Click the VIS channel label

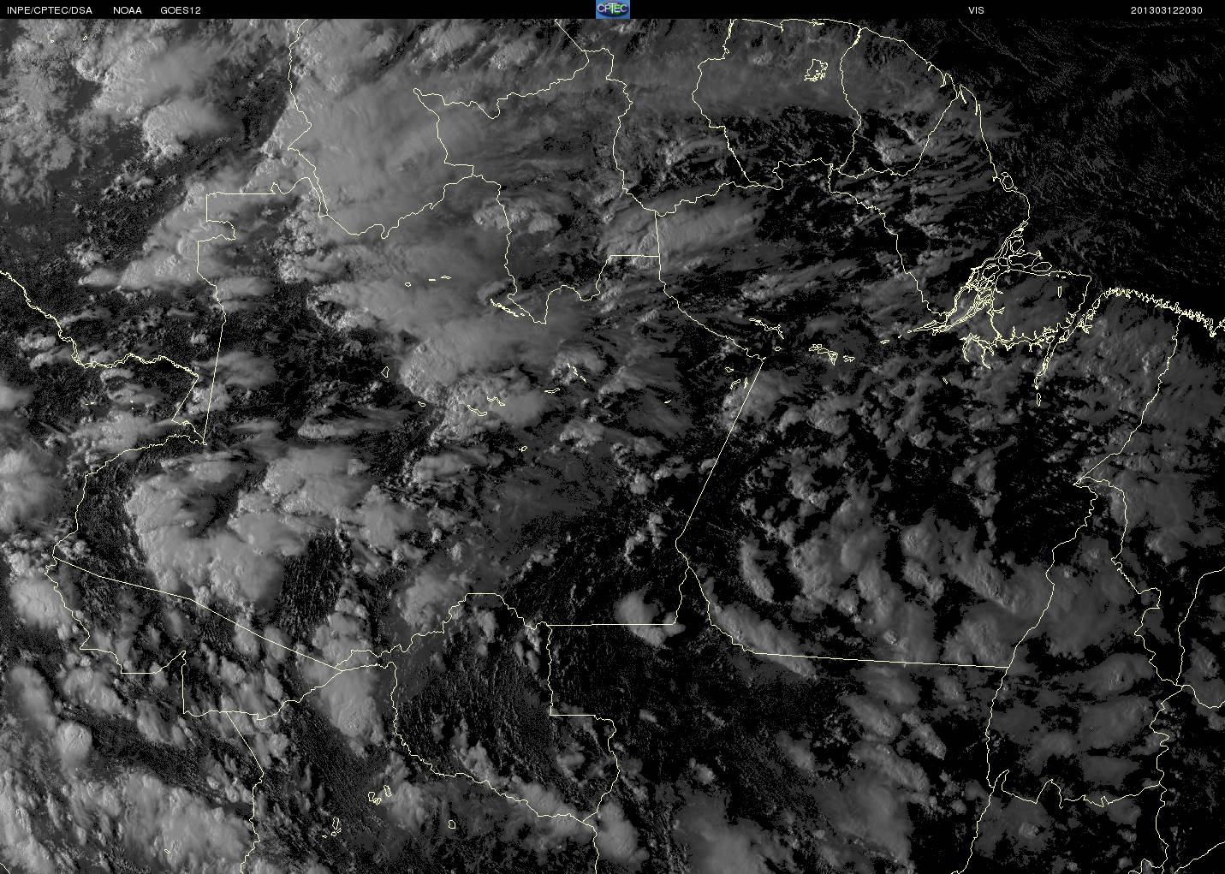pos(976,10)
